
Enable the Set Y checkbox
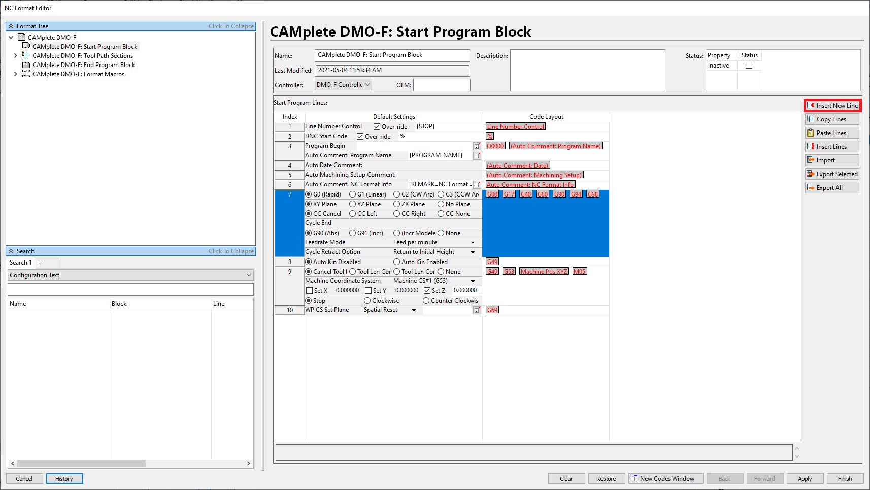[x=369, y=291]
